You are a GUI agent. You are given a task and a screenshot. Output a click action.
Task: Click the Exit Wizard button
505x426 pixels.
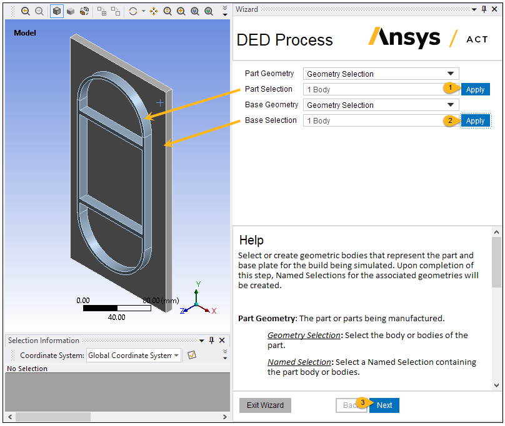265,405
